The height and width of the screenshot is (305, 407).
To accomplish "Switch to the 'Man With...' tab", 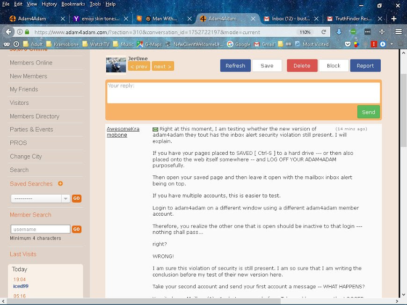I will (164, 19).
